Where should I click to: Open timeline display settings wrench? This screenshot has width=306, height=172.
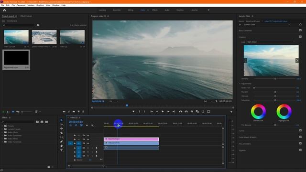tap(92, 125)
